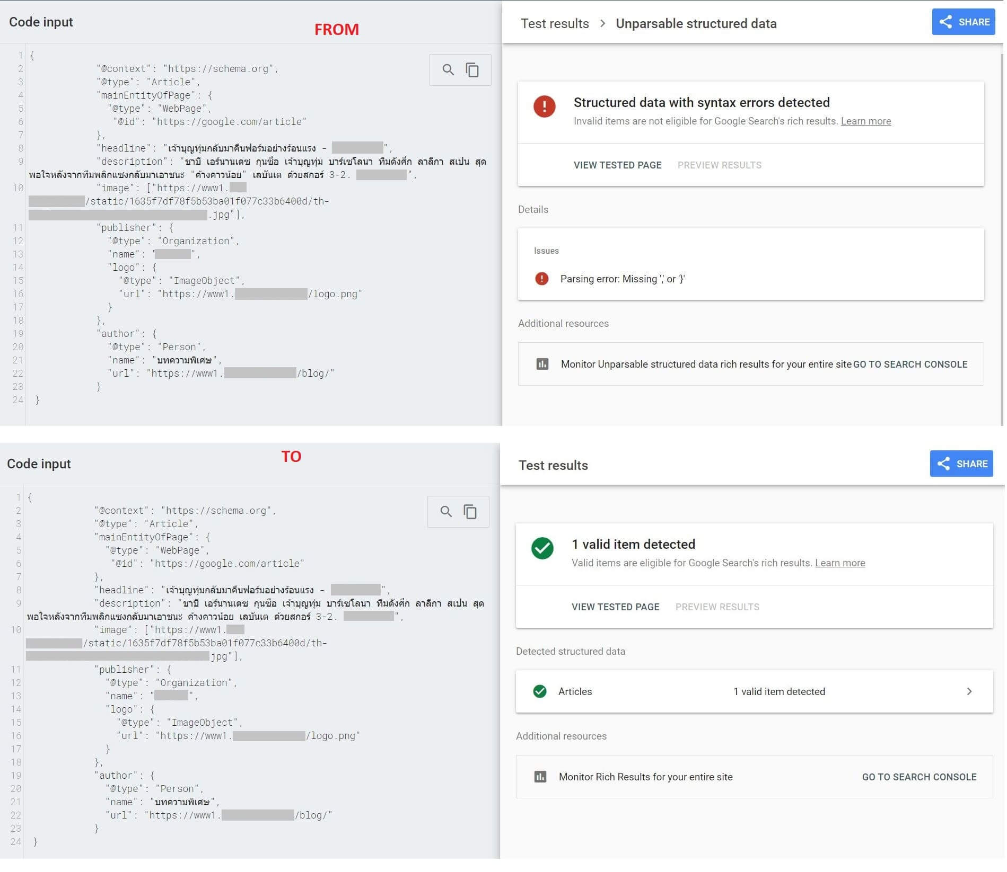Viewport: 1007px width, 872px height.
Task: Click the copy icon in top code input
Action: coord(472,70)
